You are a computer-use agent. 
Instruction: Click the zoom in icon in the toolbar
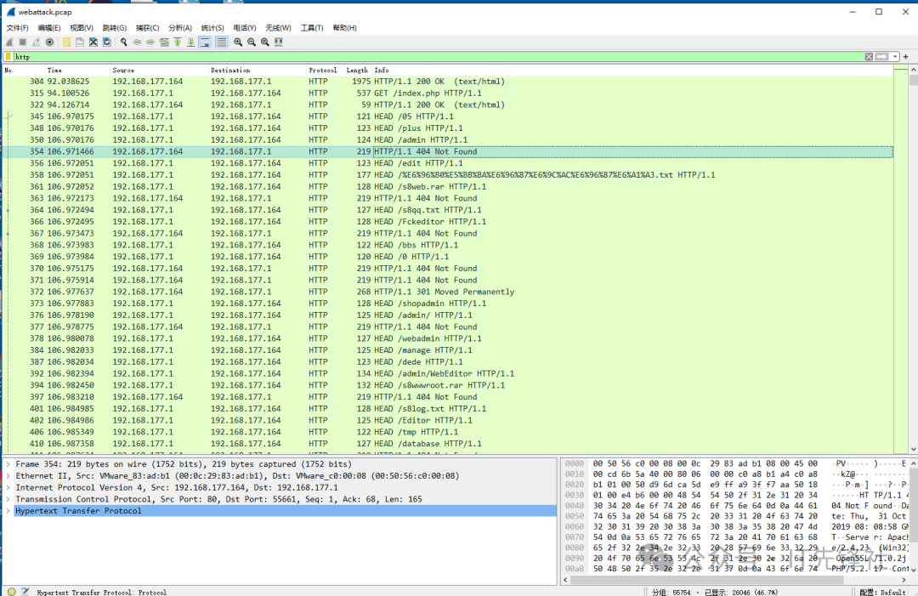click(238, 42)
